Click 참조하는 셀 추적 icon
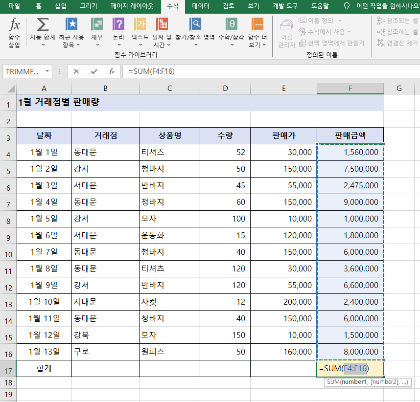 (381, 32)
